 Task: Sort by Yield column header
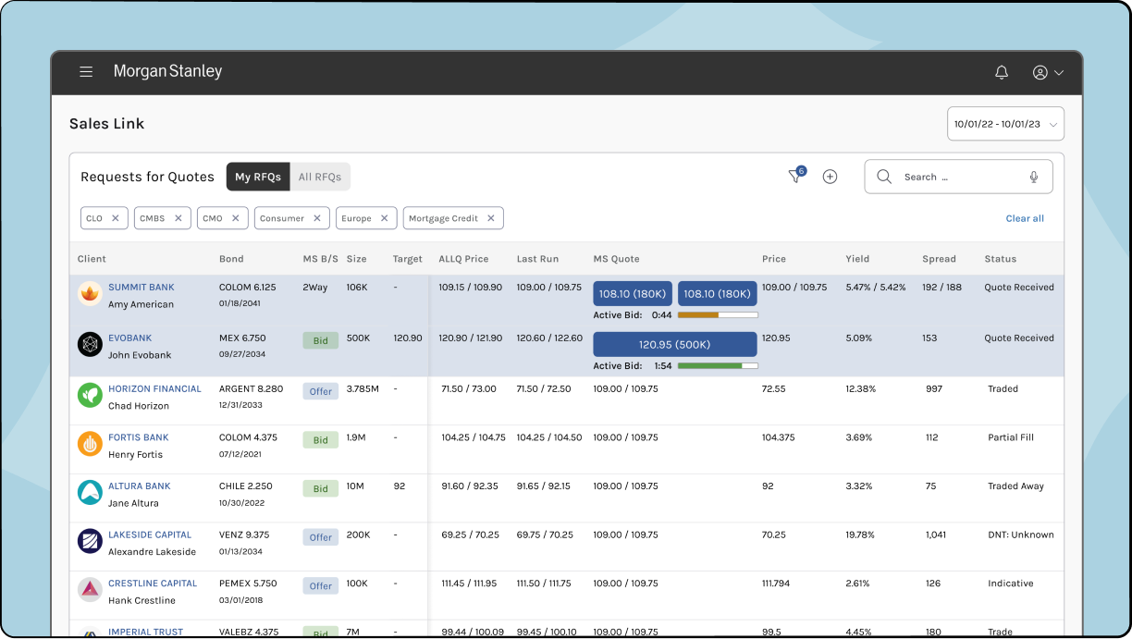857,259
